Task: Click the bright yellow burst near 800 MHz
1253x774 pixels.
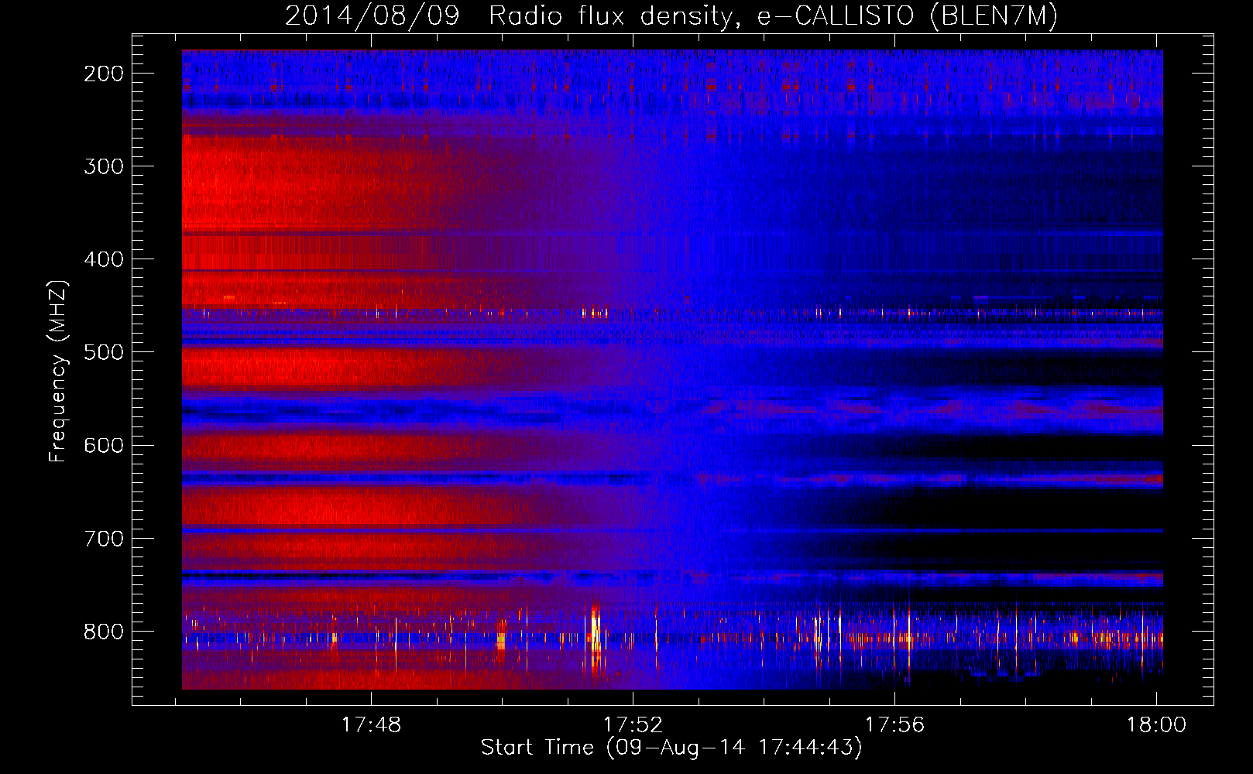Action: (x=595, y=636)
